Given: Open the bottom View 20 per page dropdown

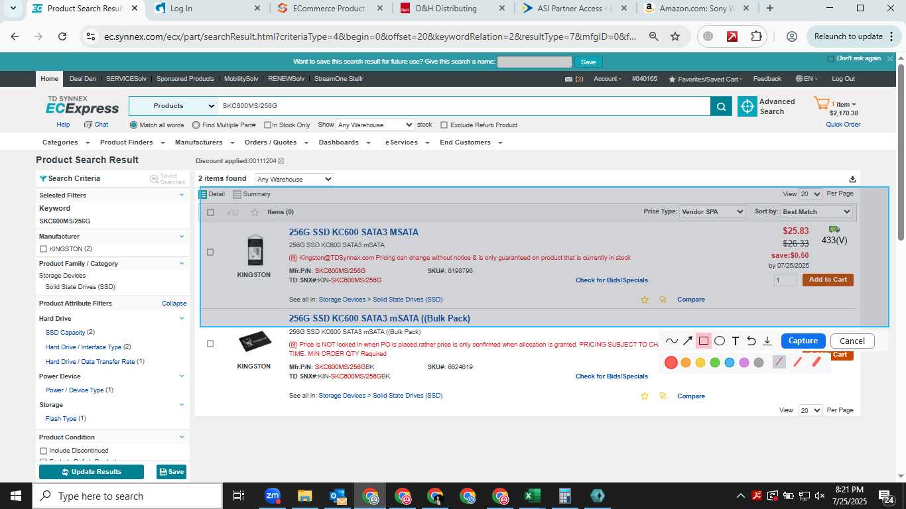Looking at the screenshot, I should [x=810, y=410].
